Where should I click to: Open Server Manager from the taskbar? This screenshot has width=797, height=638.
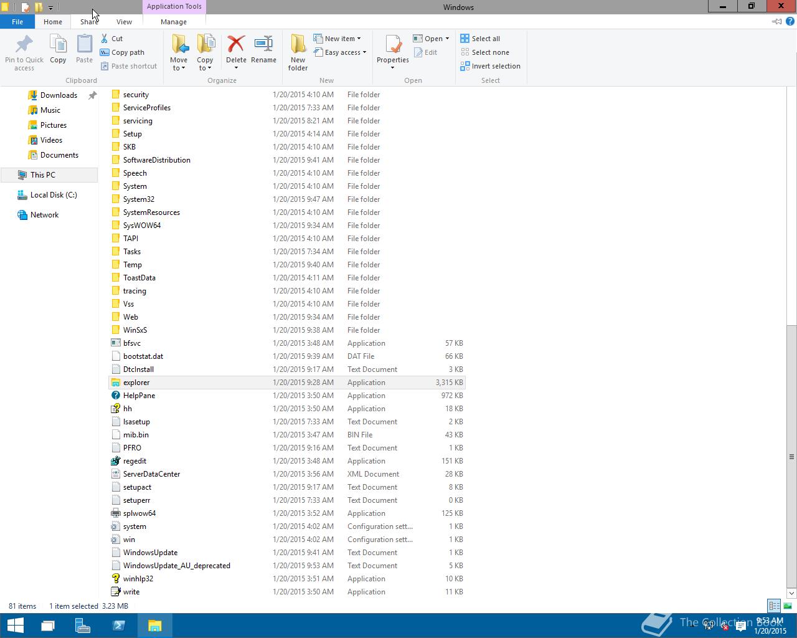tap(83, 625)
